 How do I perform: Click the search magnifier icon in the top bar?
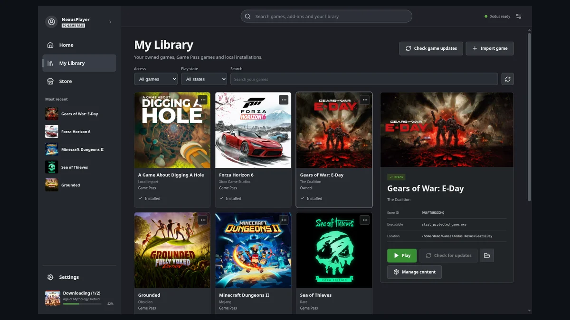(x=247, y=16)
